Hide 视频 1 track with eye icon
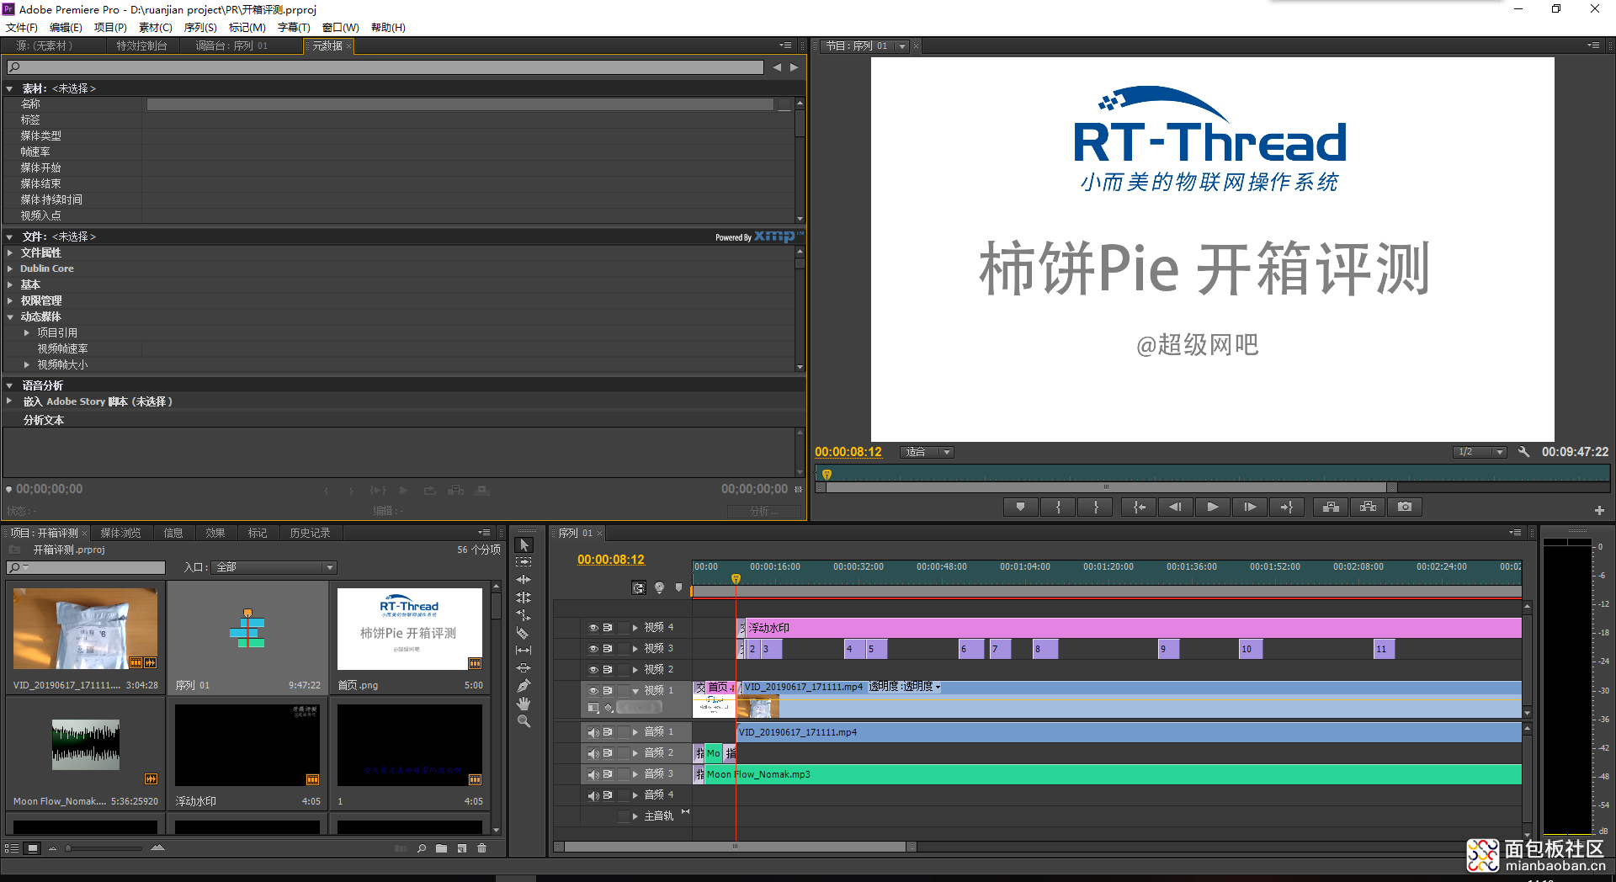The height and width of the screenshot is (882, 1616). [593, 691]
